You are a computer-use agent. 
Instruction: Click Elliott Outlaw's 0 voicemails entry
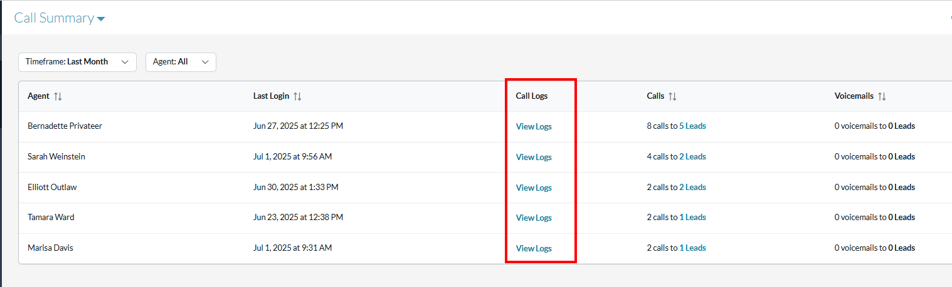tap(874, 187)
